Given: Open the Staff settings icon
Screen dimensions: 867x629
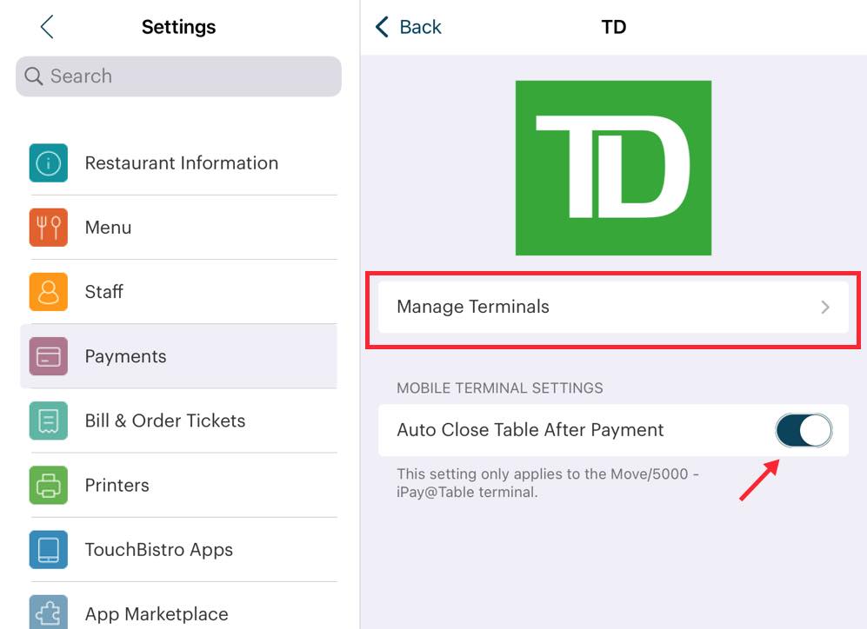Looking at the screenshot, I should (49, 291).
